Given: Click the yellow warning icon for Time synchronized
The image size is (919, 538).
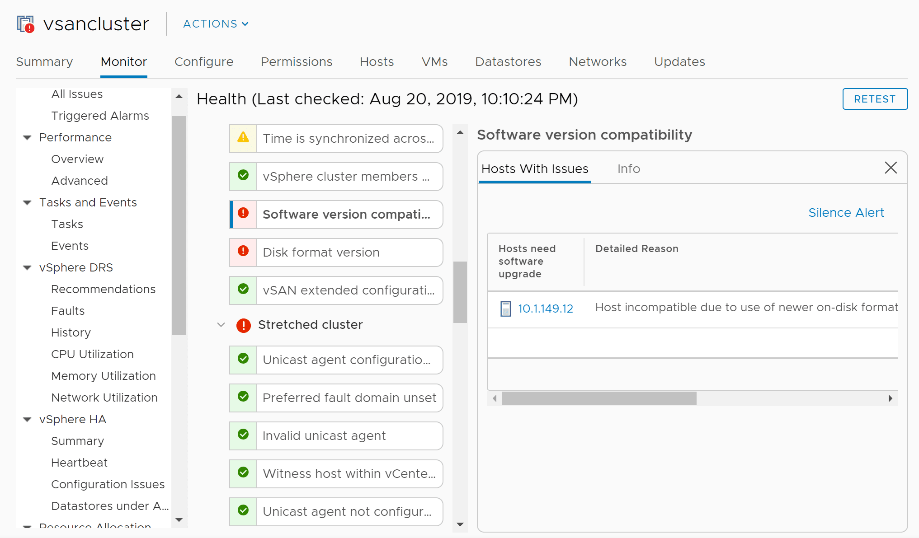Looking at the screenshot, I should (x=243, y=138).
